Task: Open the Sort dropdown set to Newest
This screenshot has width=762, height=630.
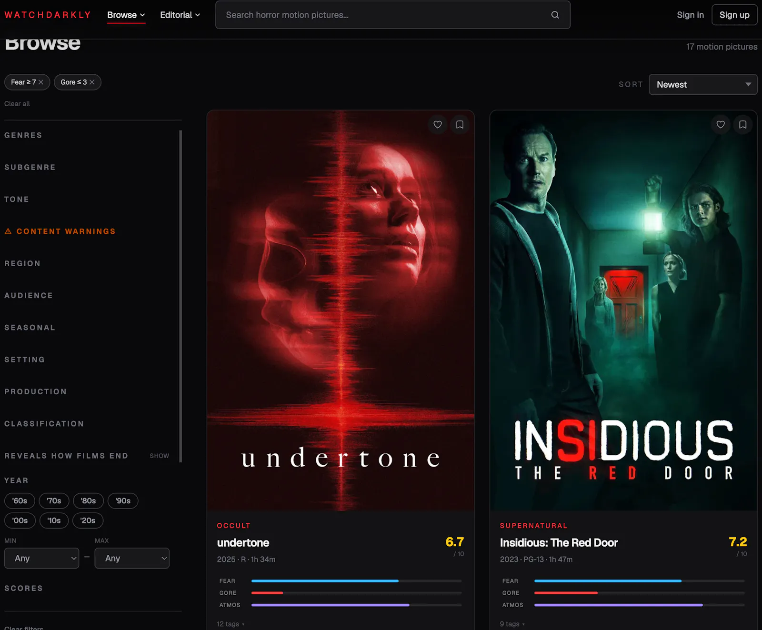Action: click(x=703, y=85)
